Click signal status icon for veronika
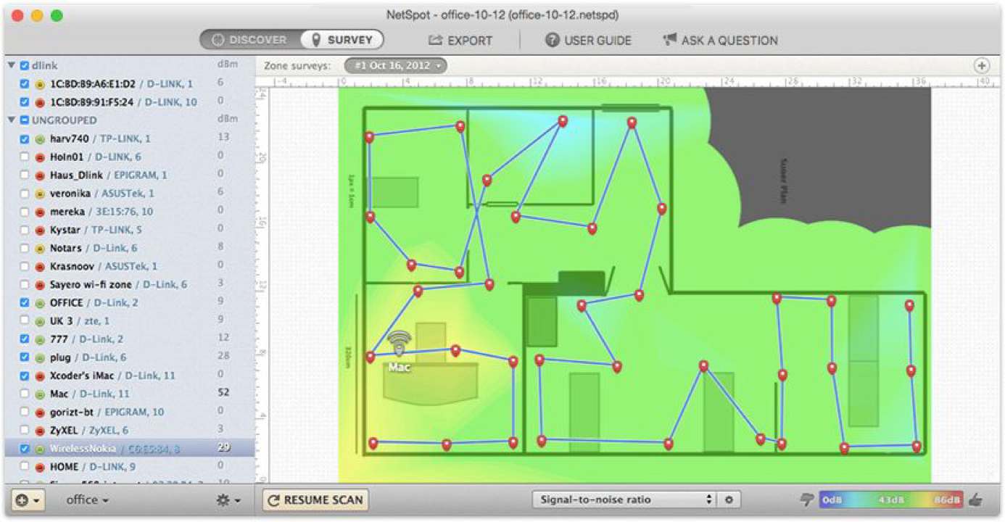This screenshot has height=522, width=1005. tap(40, 194)
